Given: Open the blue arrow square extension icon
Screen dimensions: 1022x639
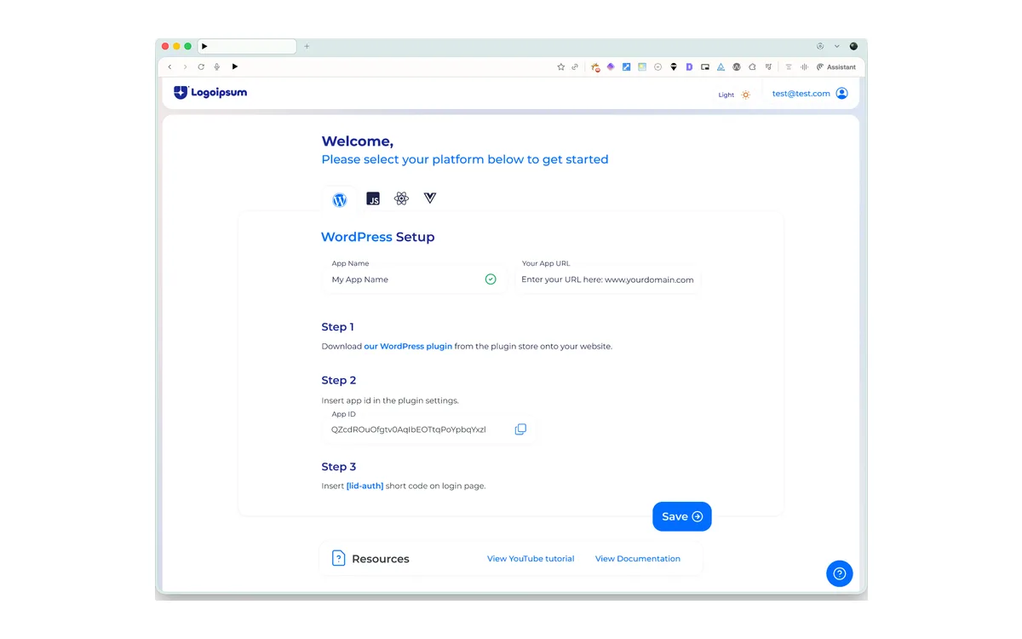Looking at the screenshot, I should click(x=626, y=66).
